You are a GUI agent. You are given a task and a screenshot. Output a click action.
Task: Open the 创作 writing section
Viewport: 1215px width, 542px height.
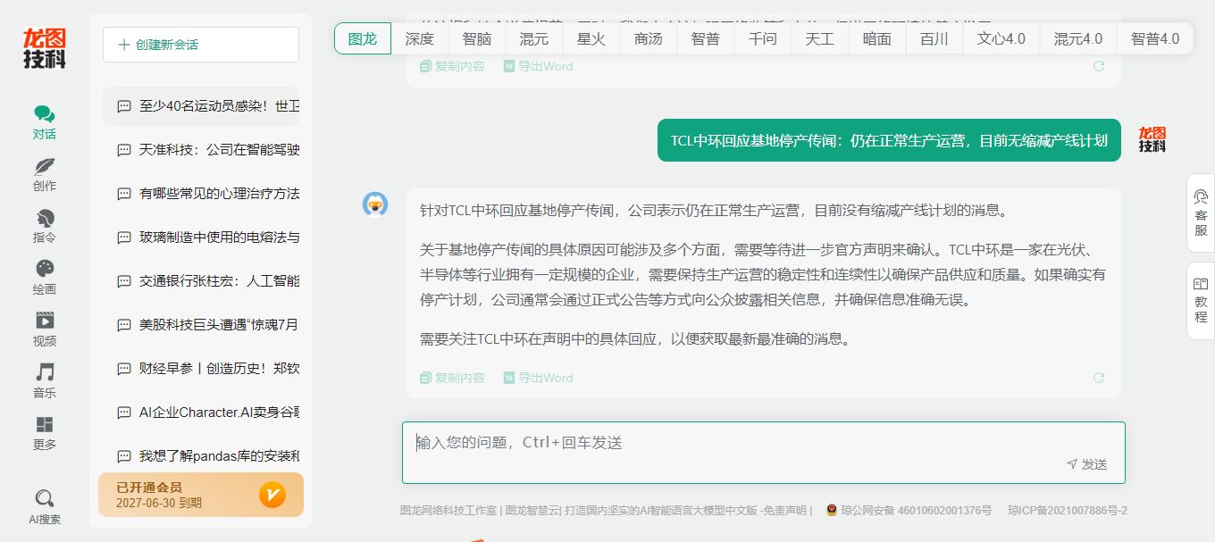point(45,175)
